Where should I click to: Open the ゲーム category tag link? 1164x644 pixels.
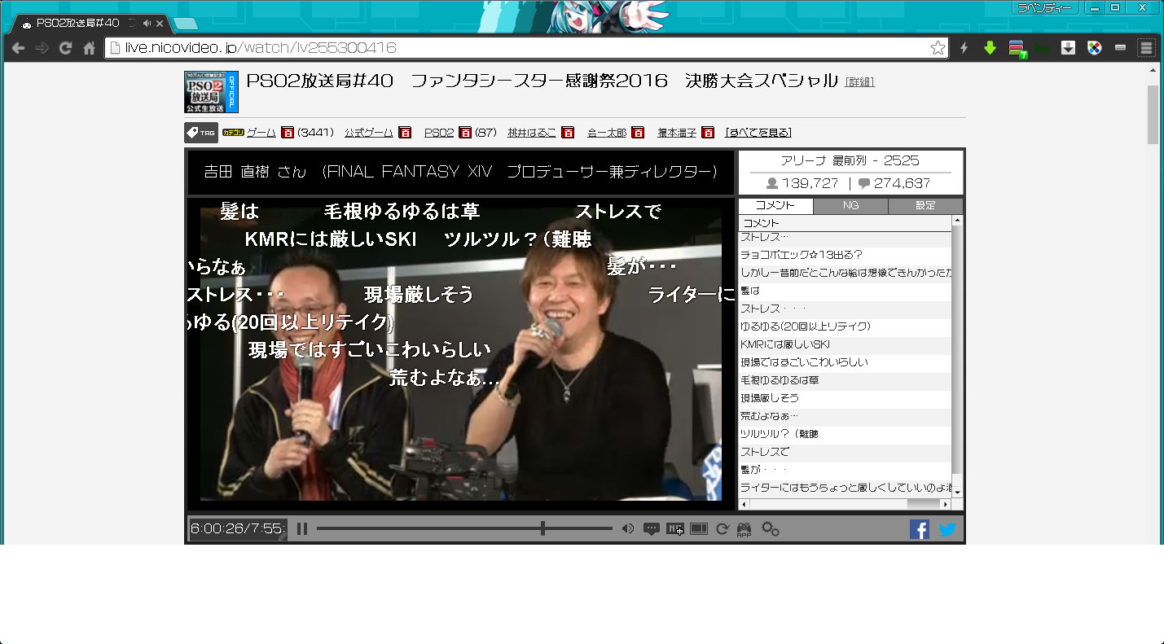(261, 133)
